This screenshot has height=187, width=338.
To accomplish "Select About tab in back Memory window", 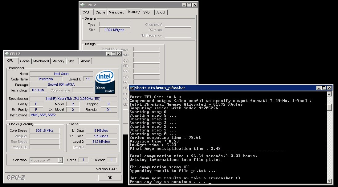I will [161, 13].
